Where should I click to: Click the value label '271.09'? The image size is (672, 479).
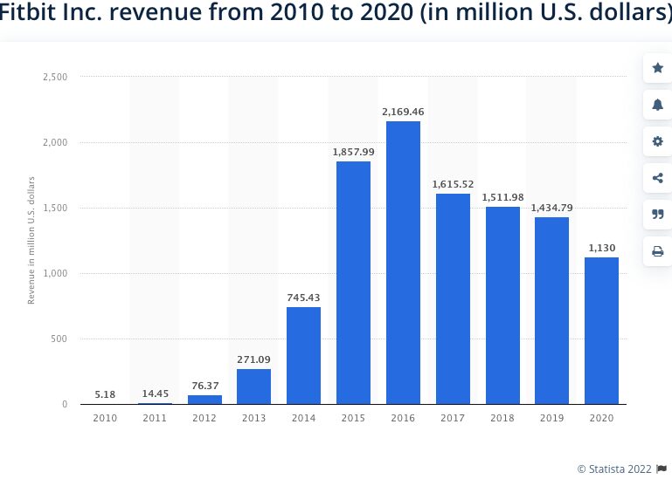(x=253, y=359)
